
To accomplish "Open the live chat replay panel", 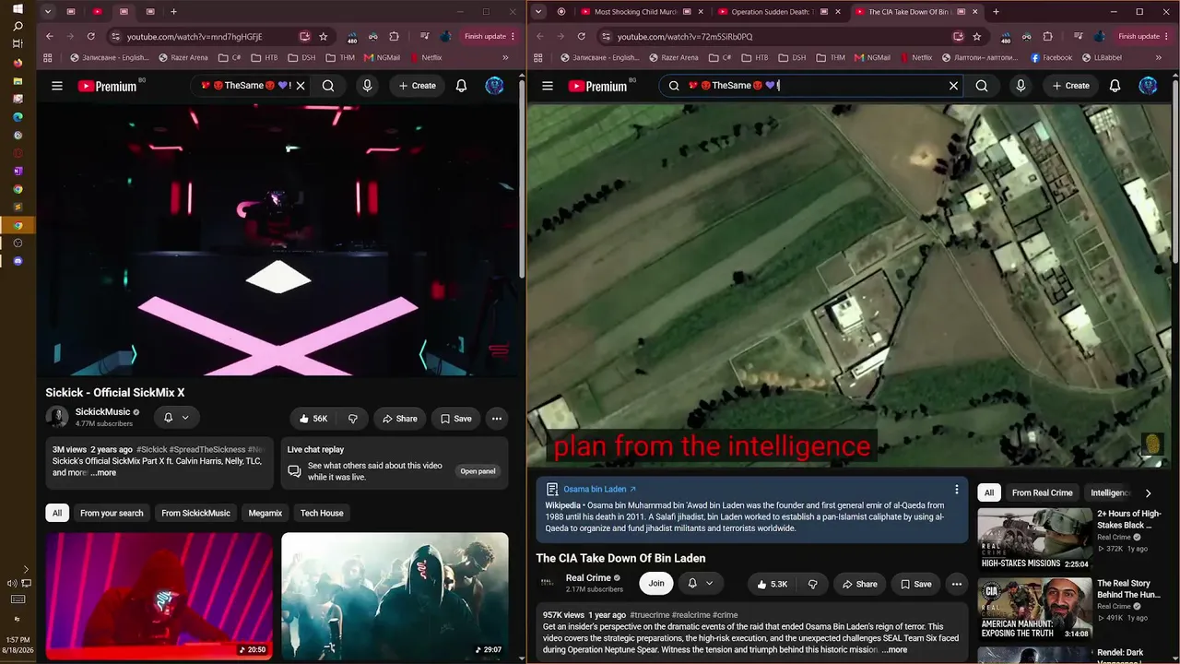I will tap(478, 471).
